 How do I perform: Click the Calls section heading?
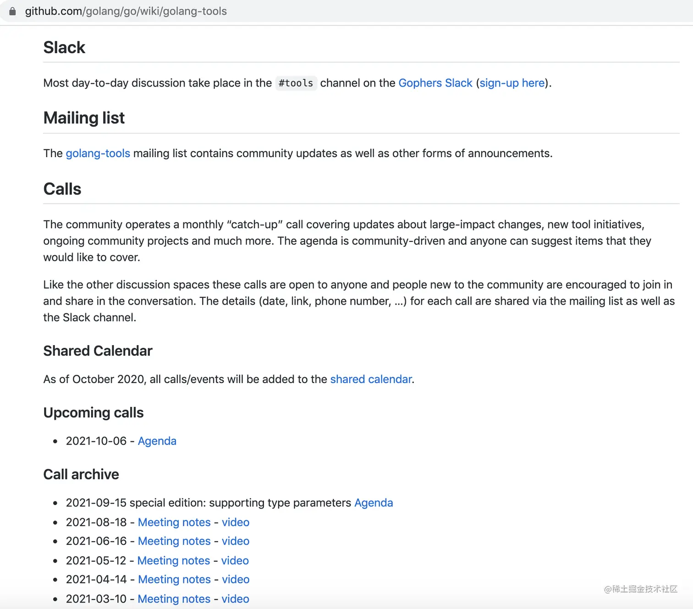(x=62, y=189)
